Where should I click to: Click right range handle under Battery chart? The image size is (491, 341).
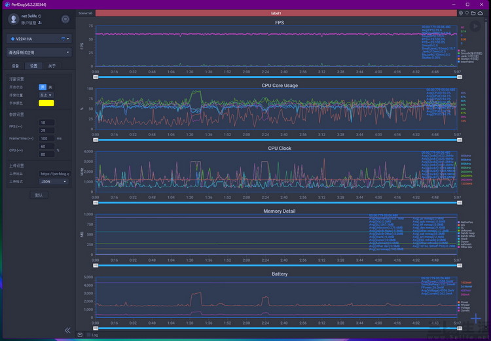[460, 328]
